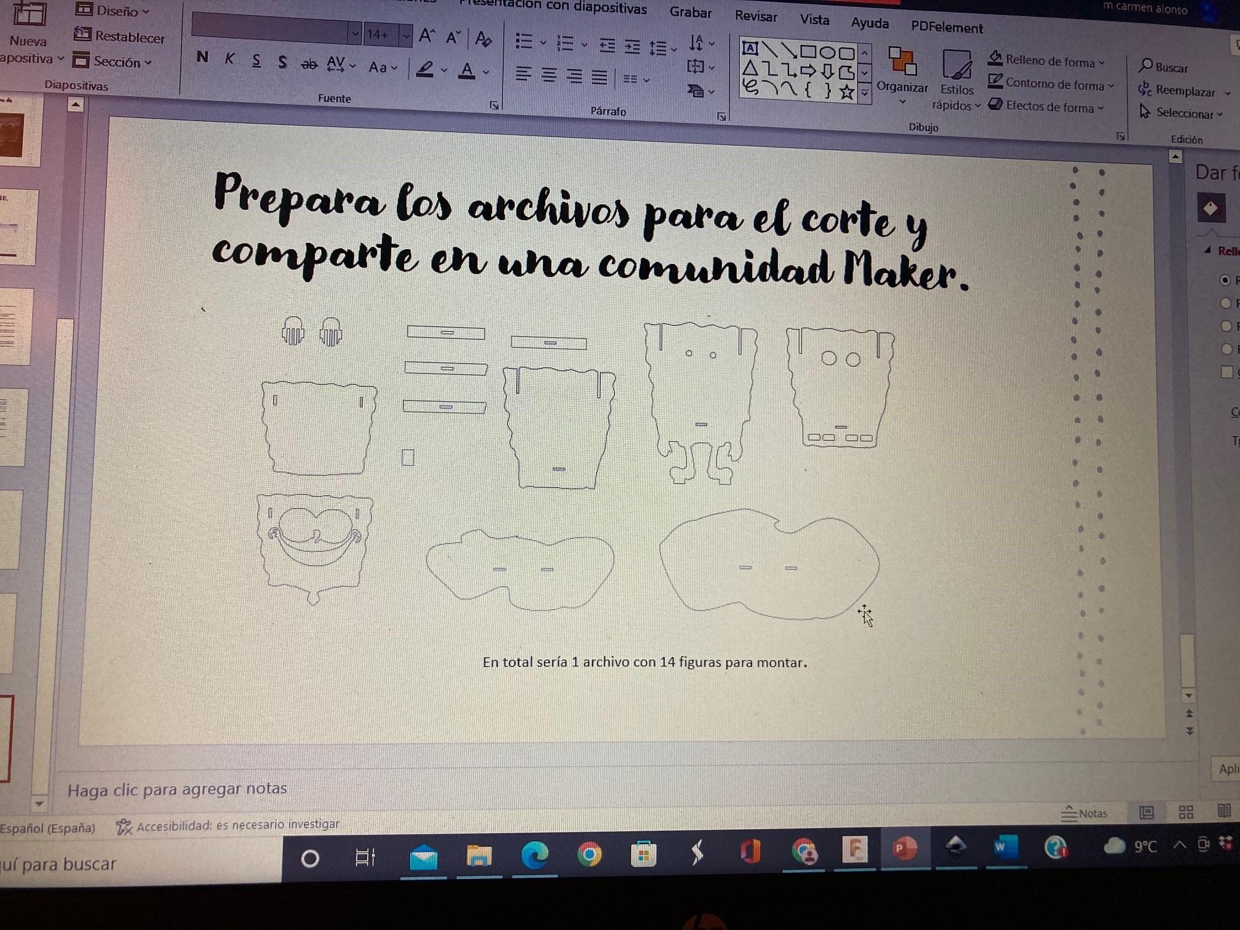Viewport: 1240px width, 930px height.
Task: Increase the list indent level
Action: click(632, 46)
